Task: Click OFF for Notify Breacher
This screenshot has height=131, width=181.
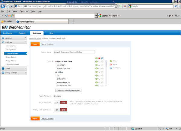Action: pyautogui.click(x=64, y=103)
